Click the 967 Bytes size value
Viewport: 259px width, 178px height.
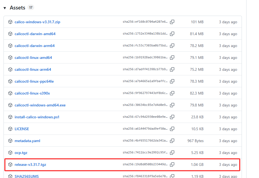pos(195,141)
